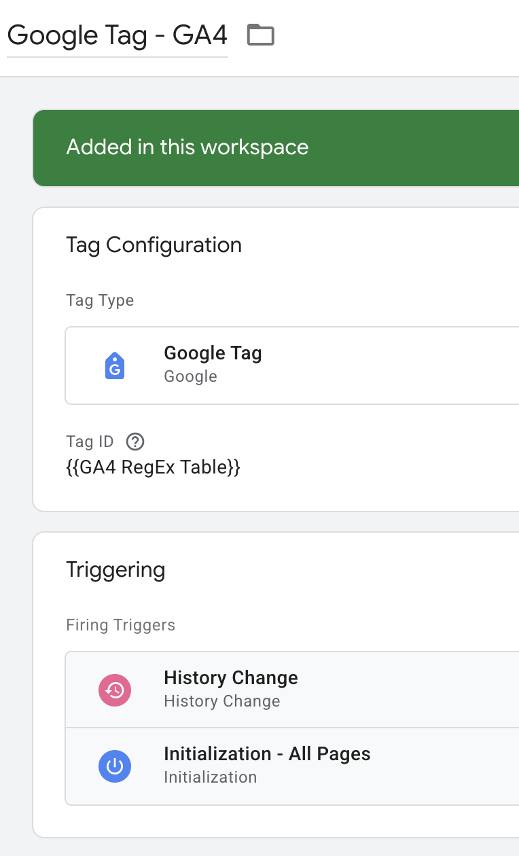519x856 pixels.
Task: Select the Initialization - All Pages trigger row
Action: coord(272,766)
